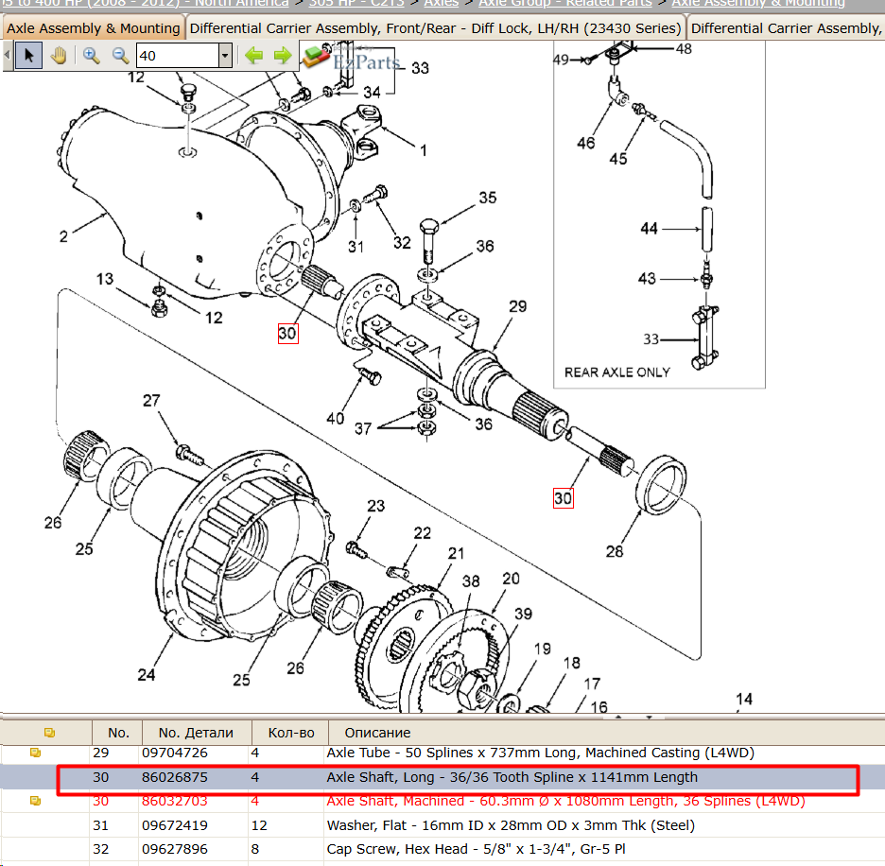Click quantity 12 in washer row

[258, 825]
